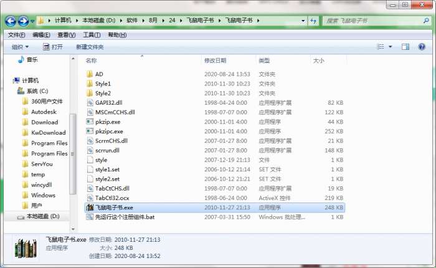Click the large bookshelf thumbnail in details pane
Image resolution: width=436 pixels, height=268 pixels.
26,247
